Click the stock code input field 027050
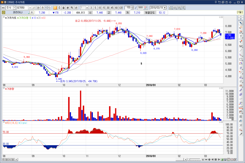Image resolution: width=245 pixels, height=163 pixels. [x=23, y=8]
